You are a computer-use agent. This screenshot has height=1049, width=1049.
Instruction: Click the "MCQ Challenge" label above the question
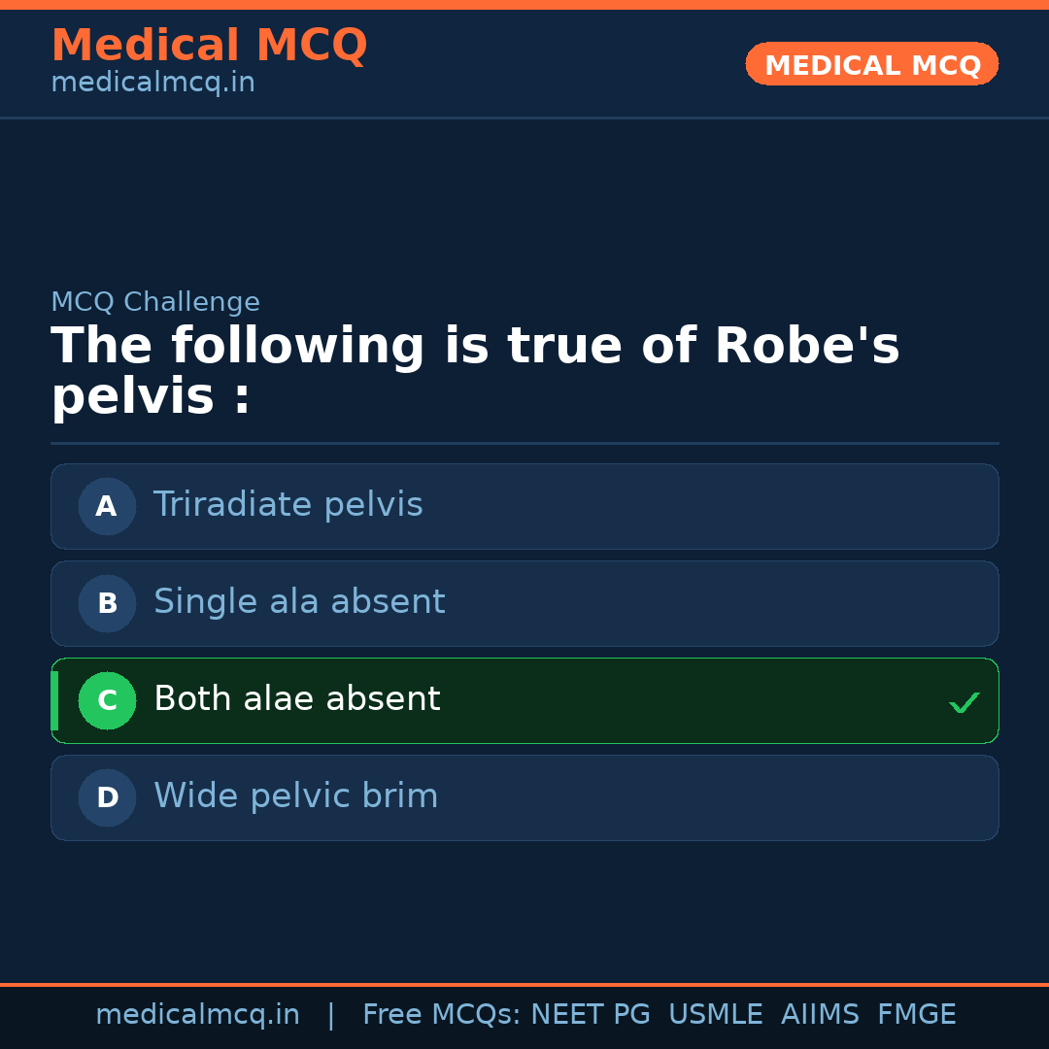(155, 302)
